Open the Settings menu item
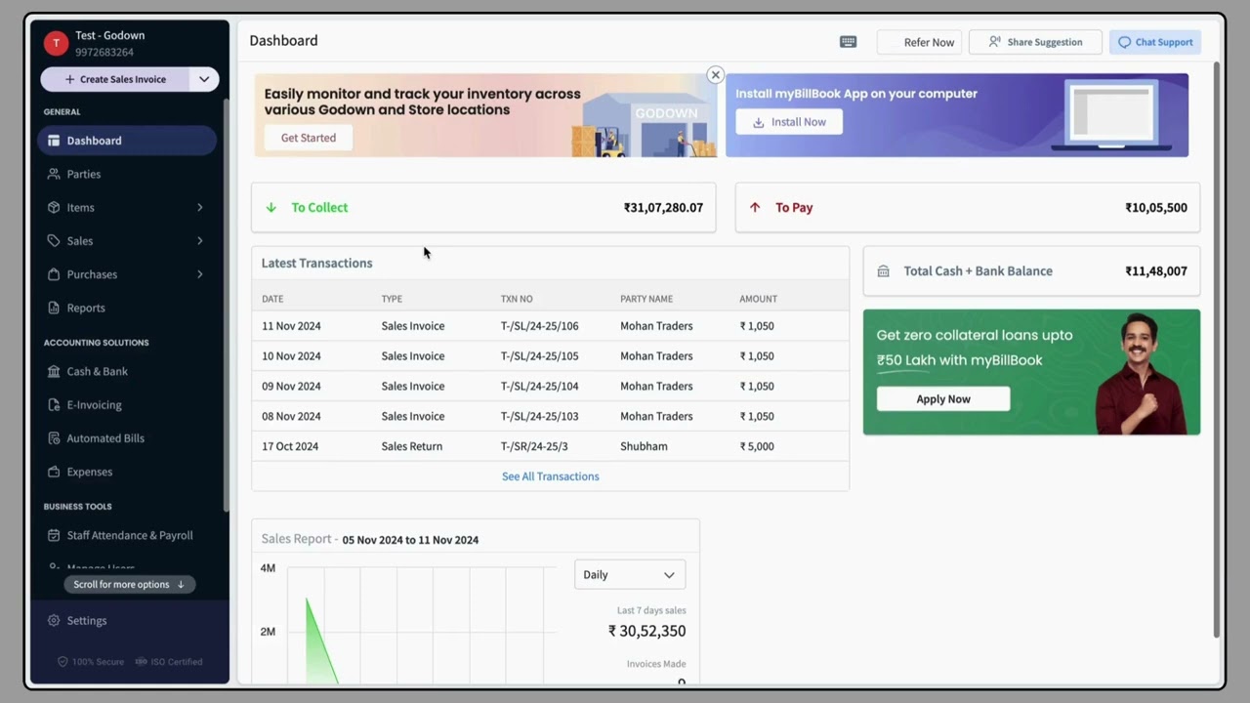 tap(128, 621)
